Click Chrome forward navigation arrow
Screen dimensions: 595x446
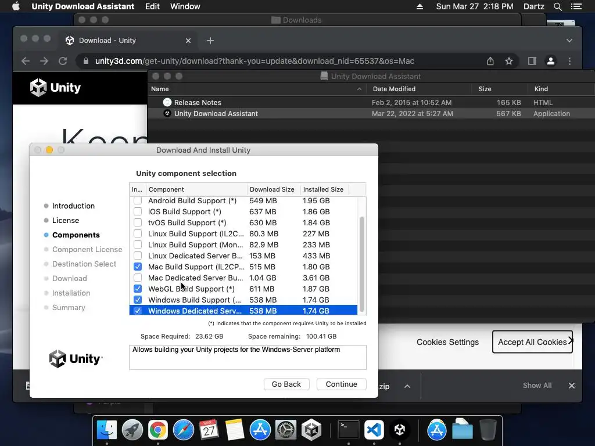(x=44, y=61)
